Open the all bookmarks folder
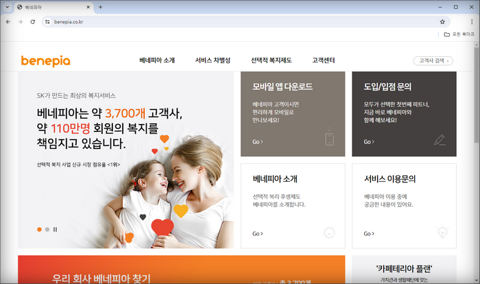 459,34
